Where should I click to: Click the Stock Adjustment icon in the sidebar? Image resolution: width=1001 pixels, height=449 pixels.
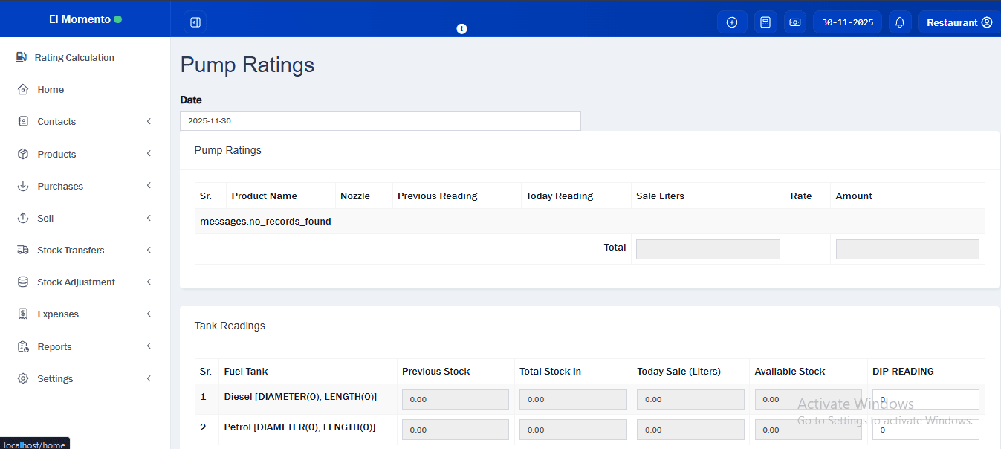coord(22,282)
